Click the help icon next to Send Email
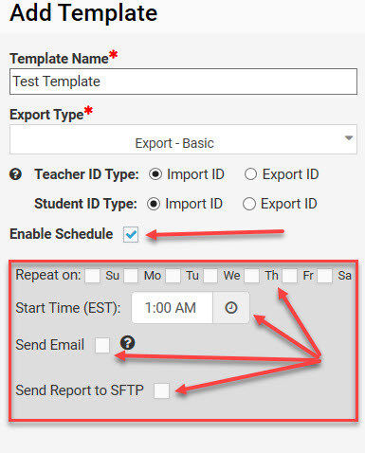This screenshot has width=365, height=453. (x=128, y=343)
